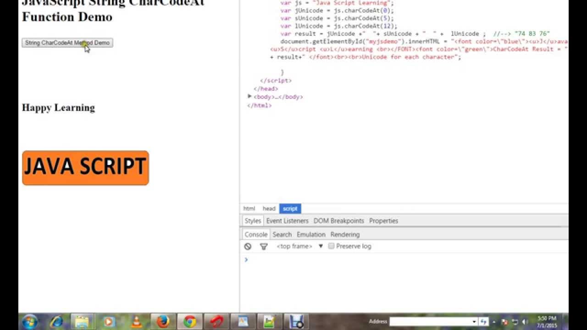Open the image viewer taskbar icon
The width and height of the screenshot is (587, 330).
pyautogui.click(x=243, y=321)
